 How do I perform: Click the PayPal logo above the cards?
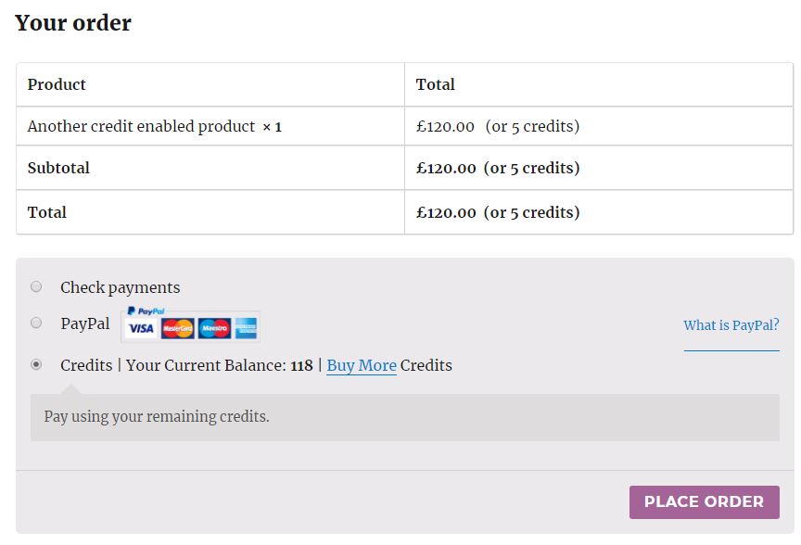tap(146, 311)
